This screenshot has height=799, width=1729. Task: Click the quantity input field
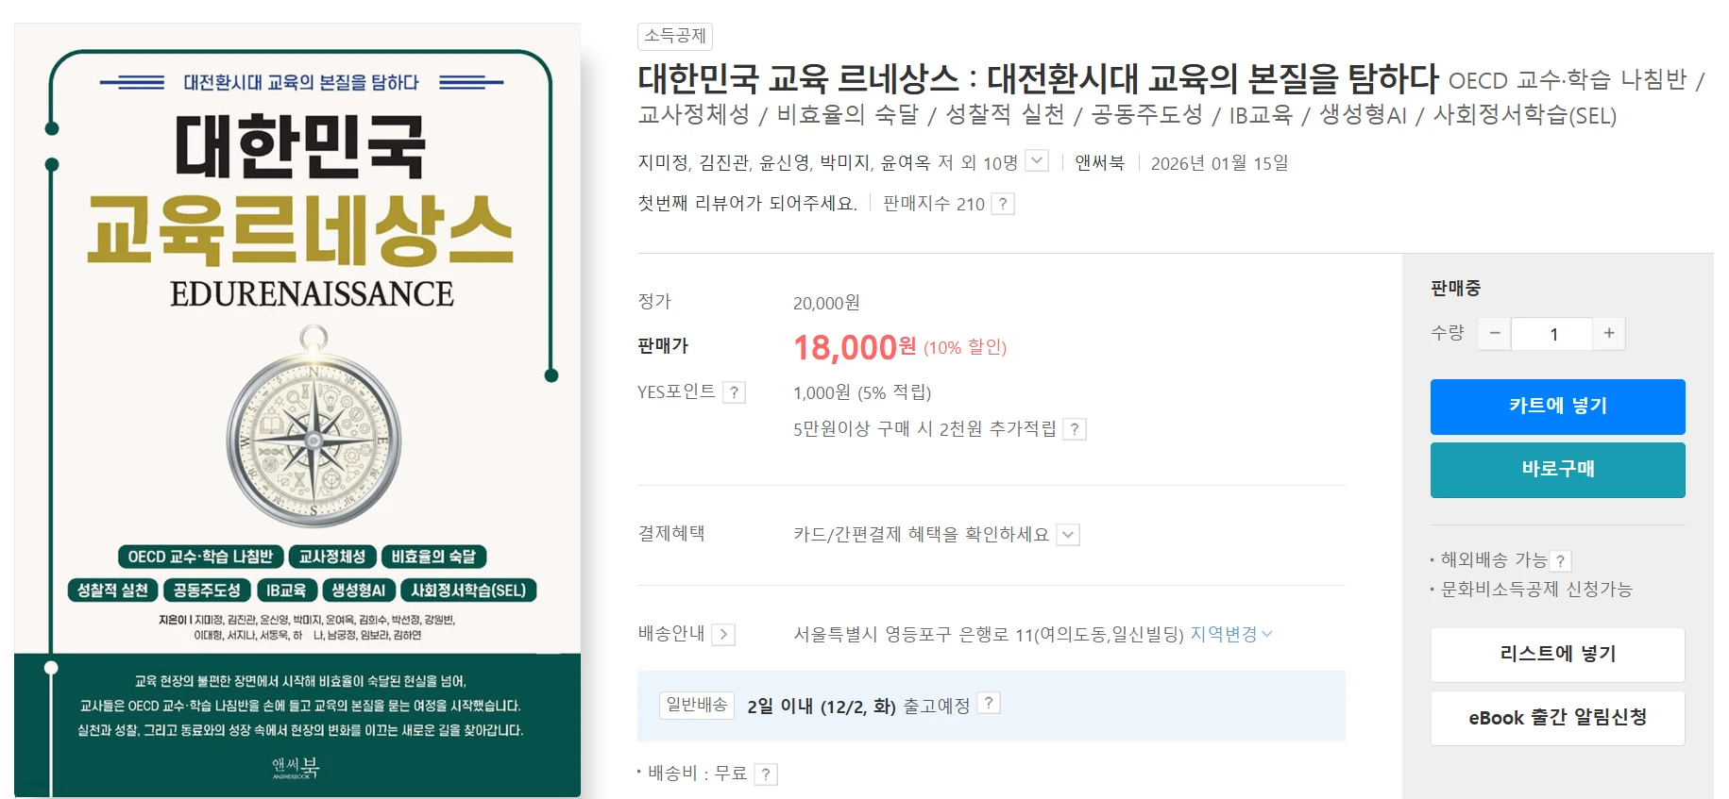point(1552,334)
